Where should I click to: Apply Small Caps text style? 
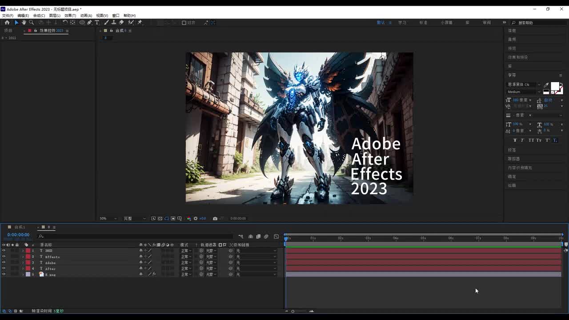click(539, 140)
